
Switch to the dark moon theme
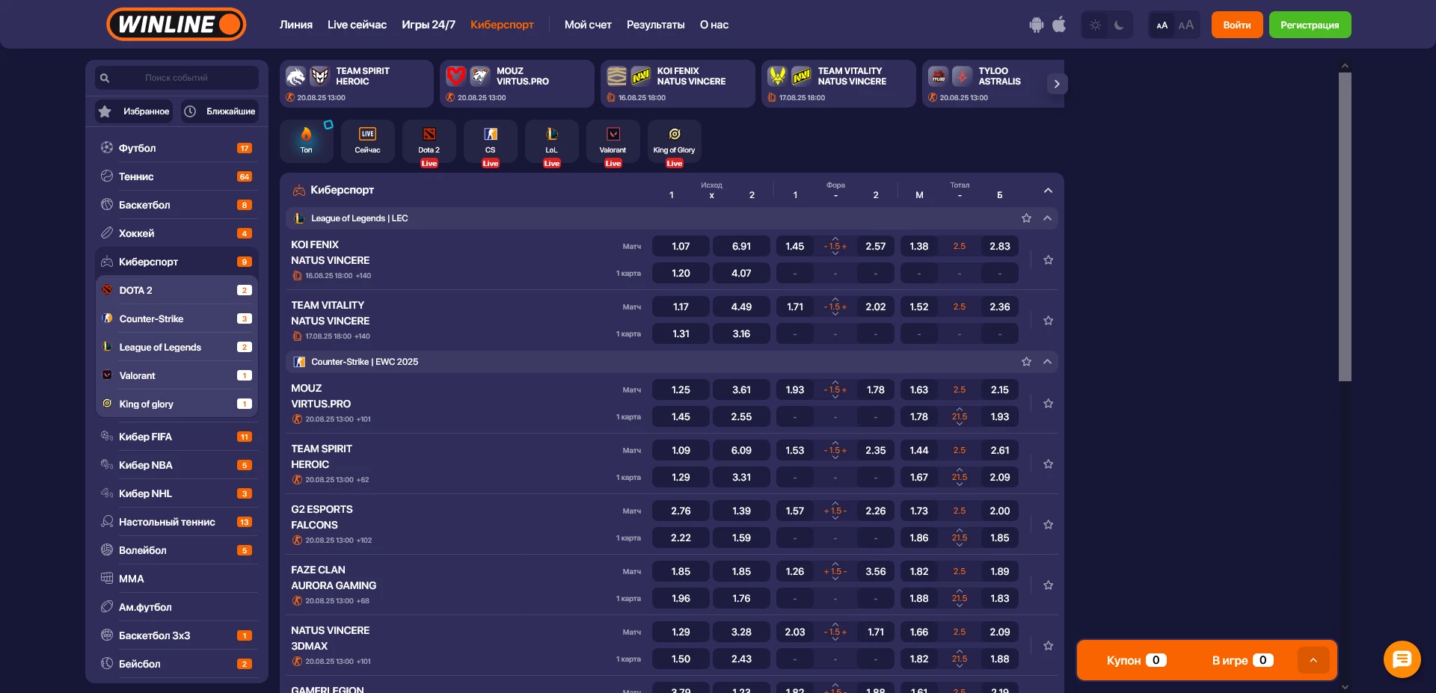tap(1119, 25)
